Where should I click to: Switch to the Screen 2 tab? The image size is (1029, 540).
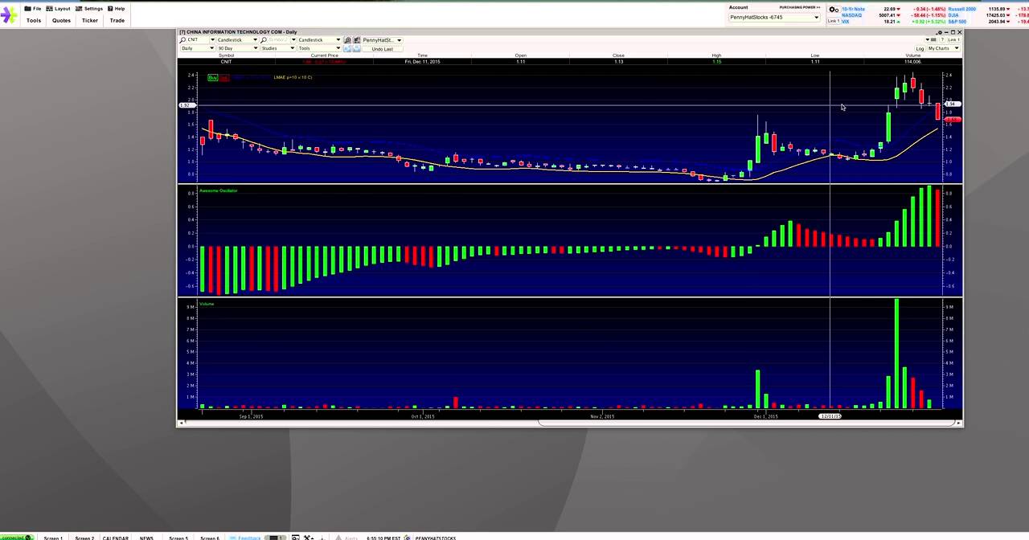click(x=84, y=538)
